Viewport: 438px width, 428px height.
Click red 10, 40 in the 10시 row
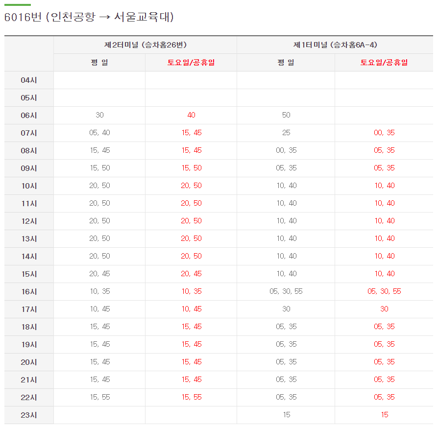tap(385, 186)
